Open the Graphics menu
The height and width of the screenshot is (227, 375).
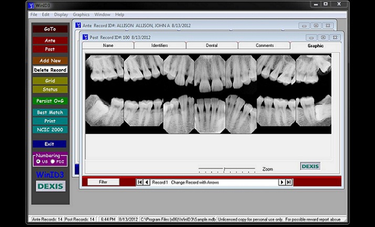81,15
